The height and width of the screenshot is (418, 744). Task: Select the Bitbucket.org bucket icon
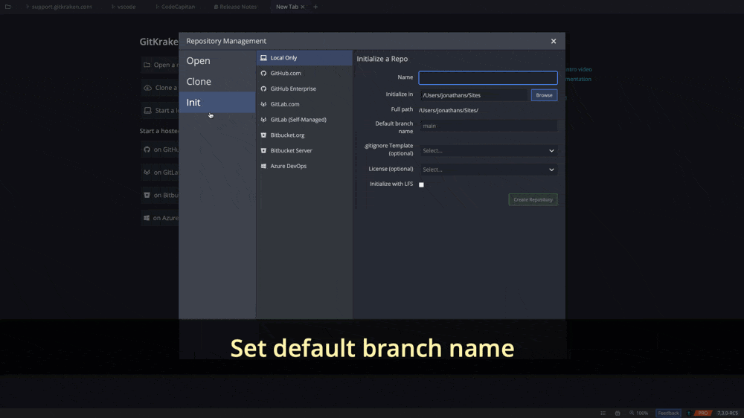263,135
